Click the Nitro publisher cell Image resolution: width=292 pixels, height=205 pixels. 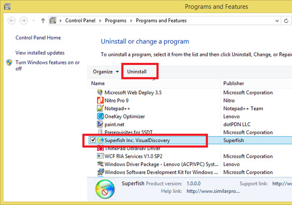tap(229, 101)
